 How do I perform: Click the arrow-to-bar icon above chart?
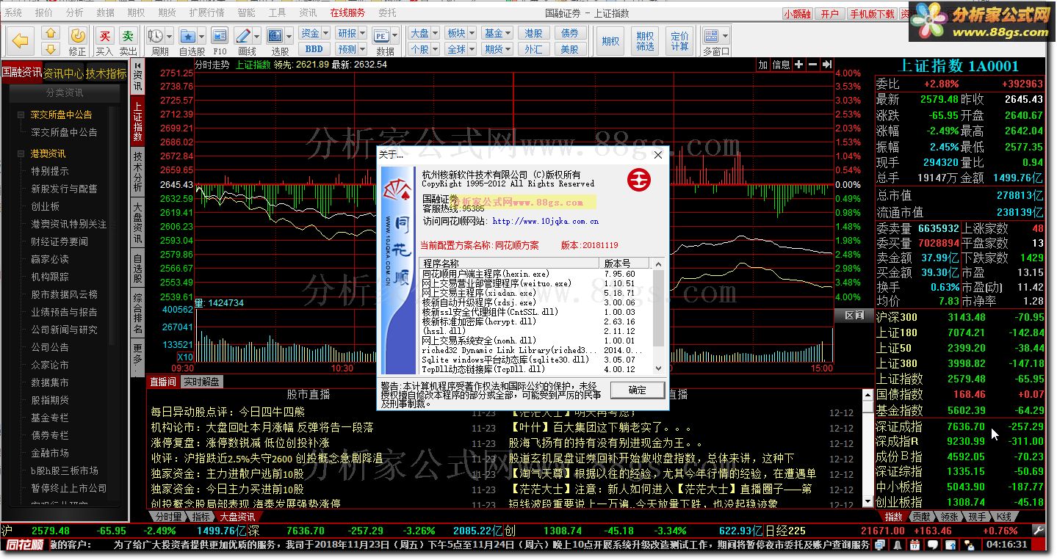click(827, 65)
